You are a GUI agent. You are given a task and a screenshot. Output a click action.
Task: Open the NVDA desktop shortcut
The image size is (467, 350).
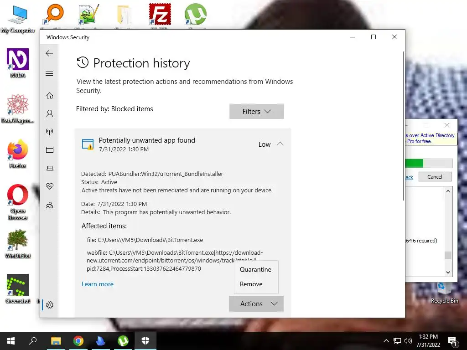18,63
